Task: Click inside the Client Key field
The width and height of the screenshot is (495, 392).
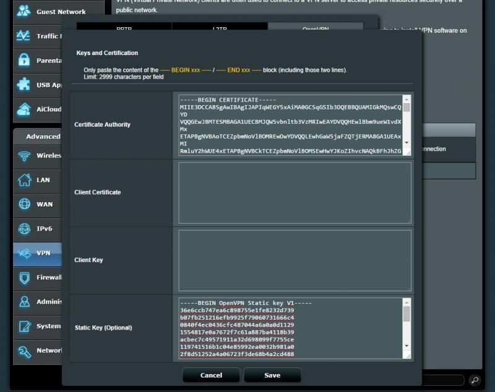Action: (x=295, y=260)
